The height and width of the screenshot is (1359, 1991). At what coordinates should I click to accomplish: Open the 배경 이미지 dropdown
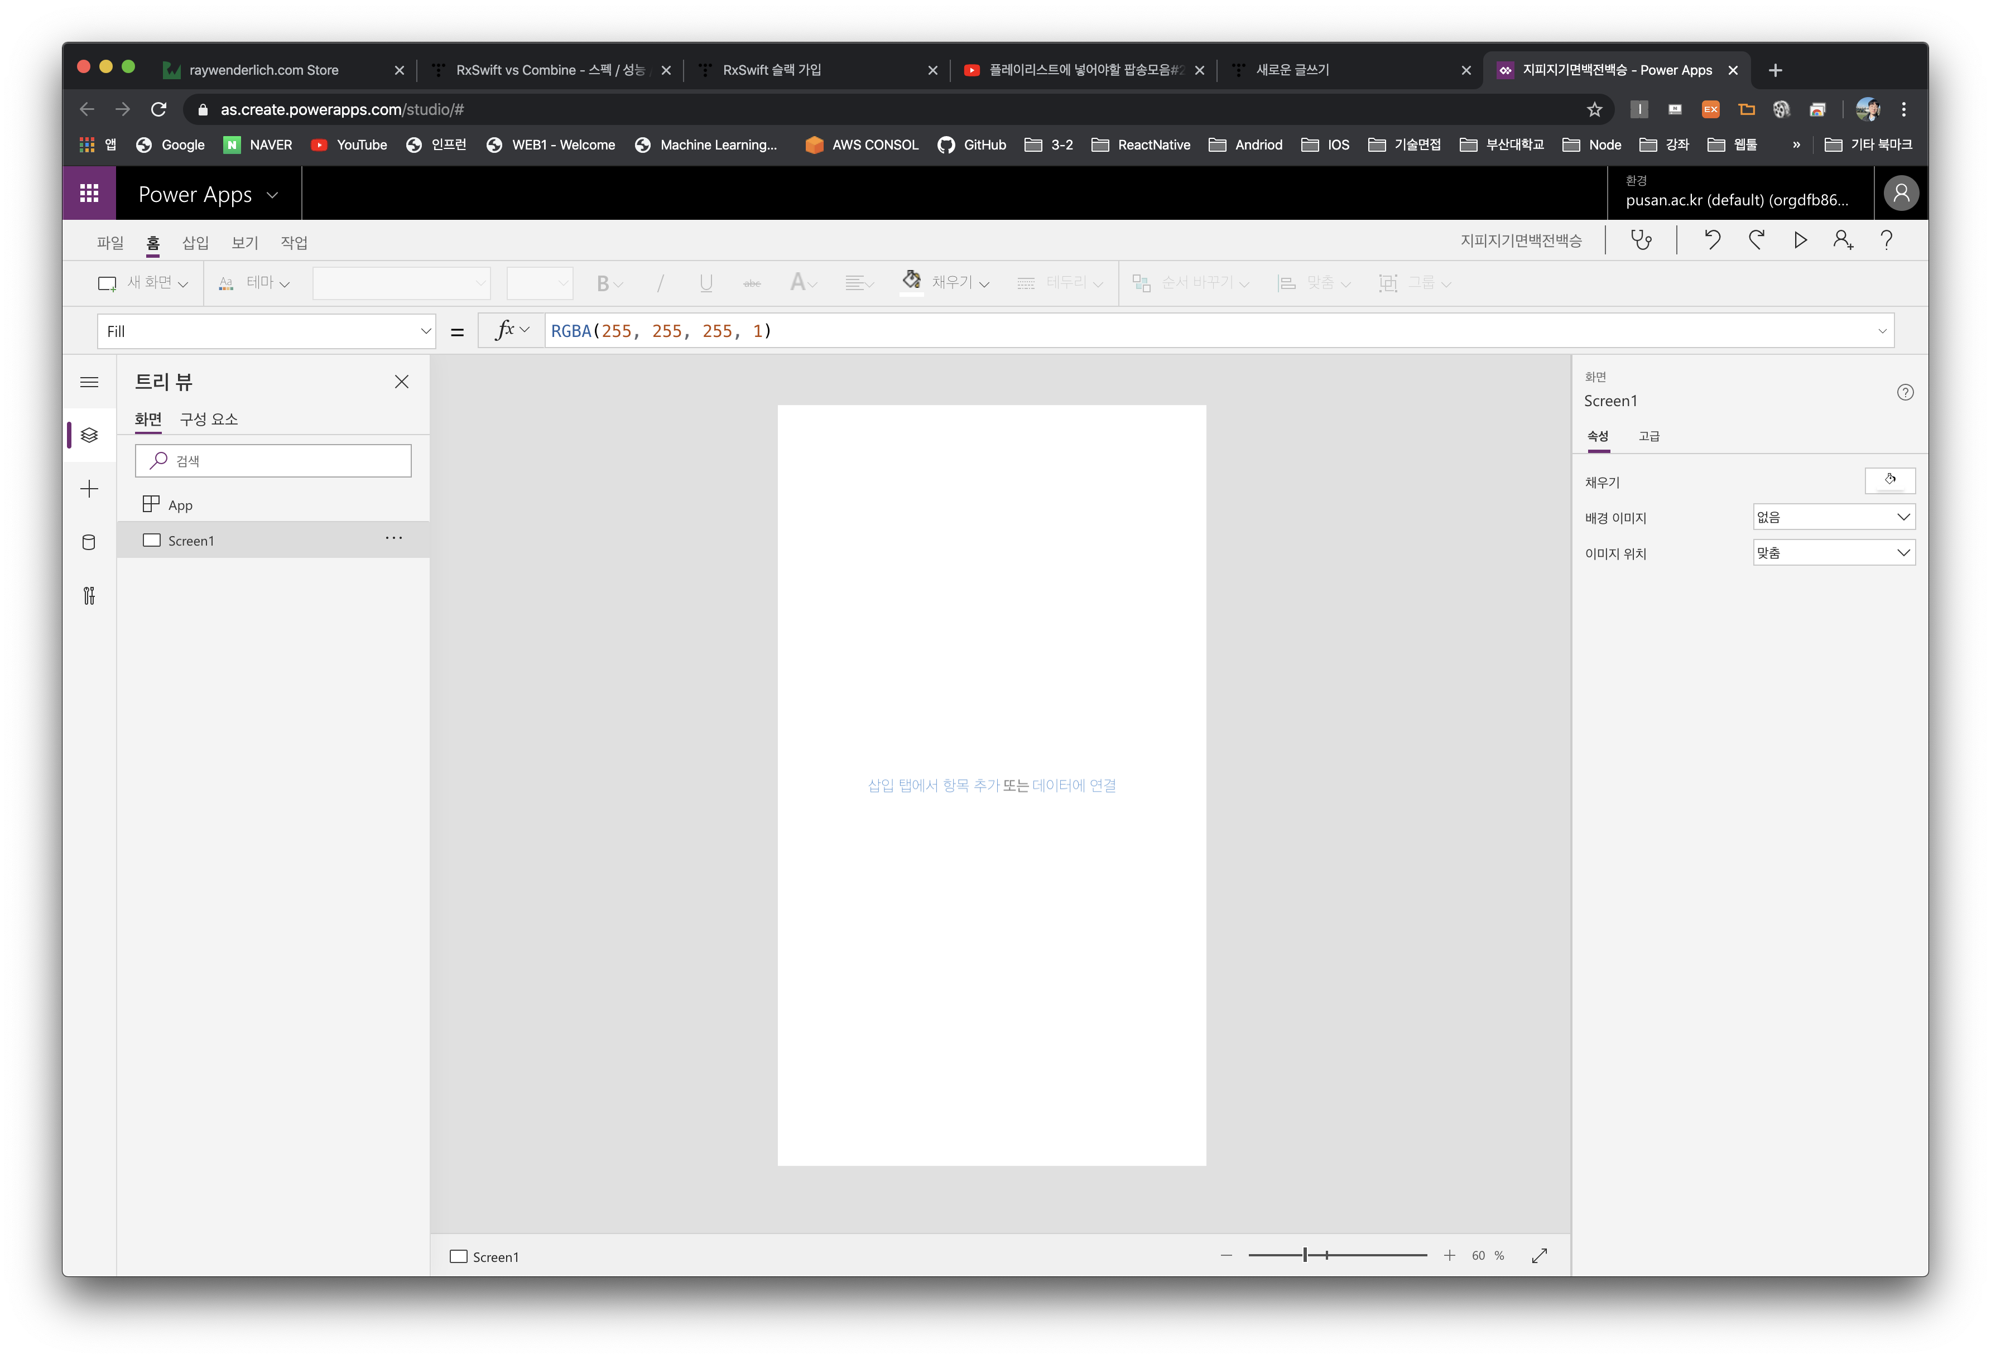[x=1834, y=517]
